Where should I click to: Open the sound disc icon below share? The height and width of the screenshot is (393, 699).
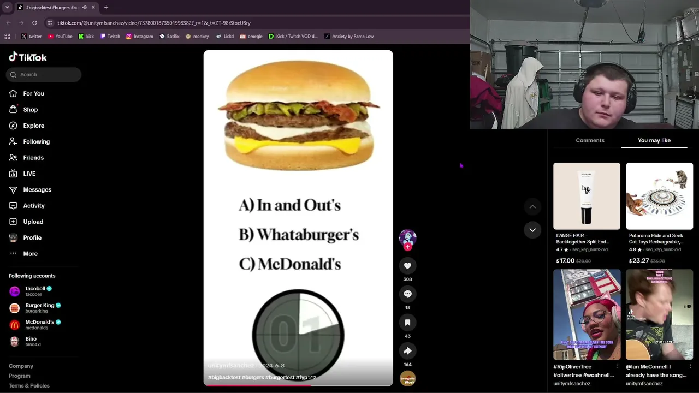click(407, 379)
